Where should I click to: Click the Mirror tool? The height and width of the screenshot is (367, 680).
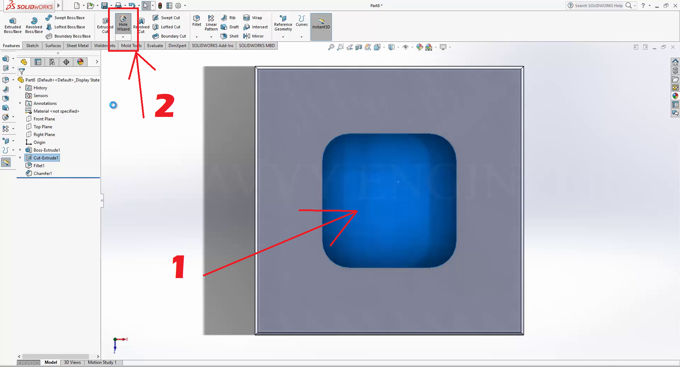tap(254, 36)
